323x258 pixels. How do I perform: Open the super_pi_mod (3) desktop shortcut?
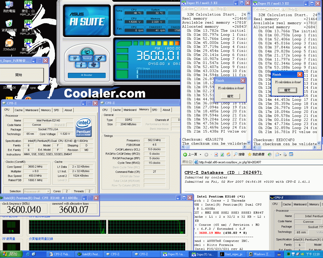(x=28, y=27)
